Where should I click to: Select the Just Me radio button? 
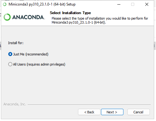pyautogui.click(x=10, y=54)
